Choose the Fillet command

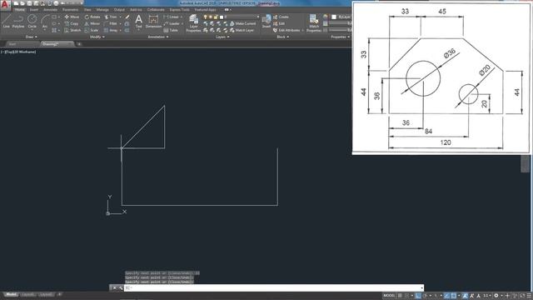coord(111,23)
